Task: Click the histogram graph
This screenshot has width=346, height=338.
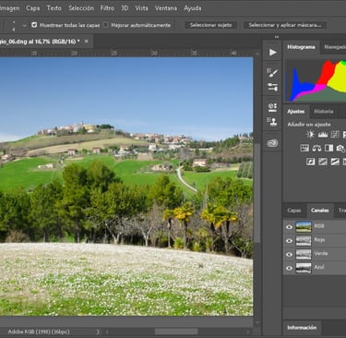Action: [x=316, y=80]
